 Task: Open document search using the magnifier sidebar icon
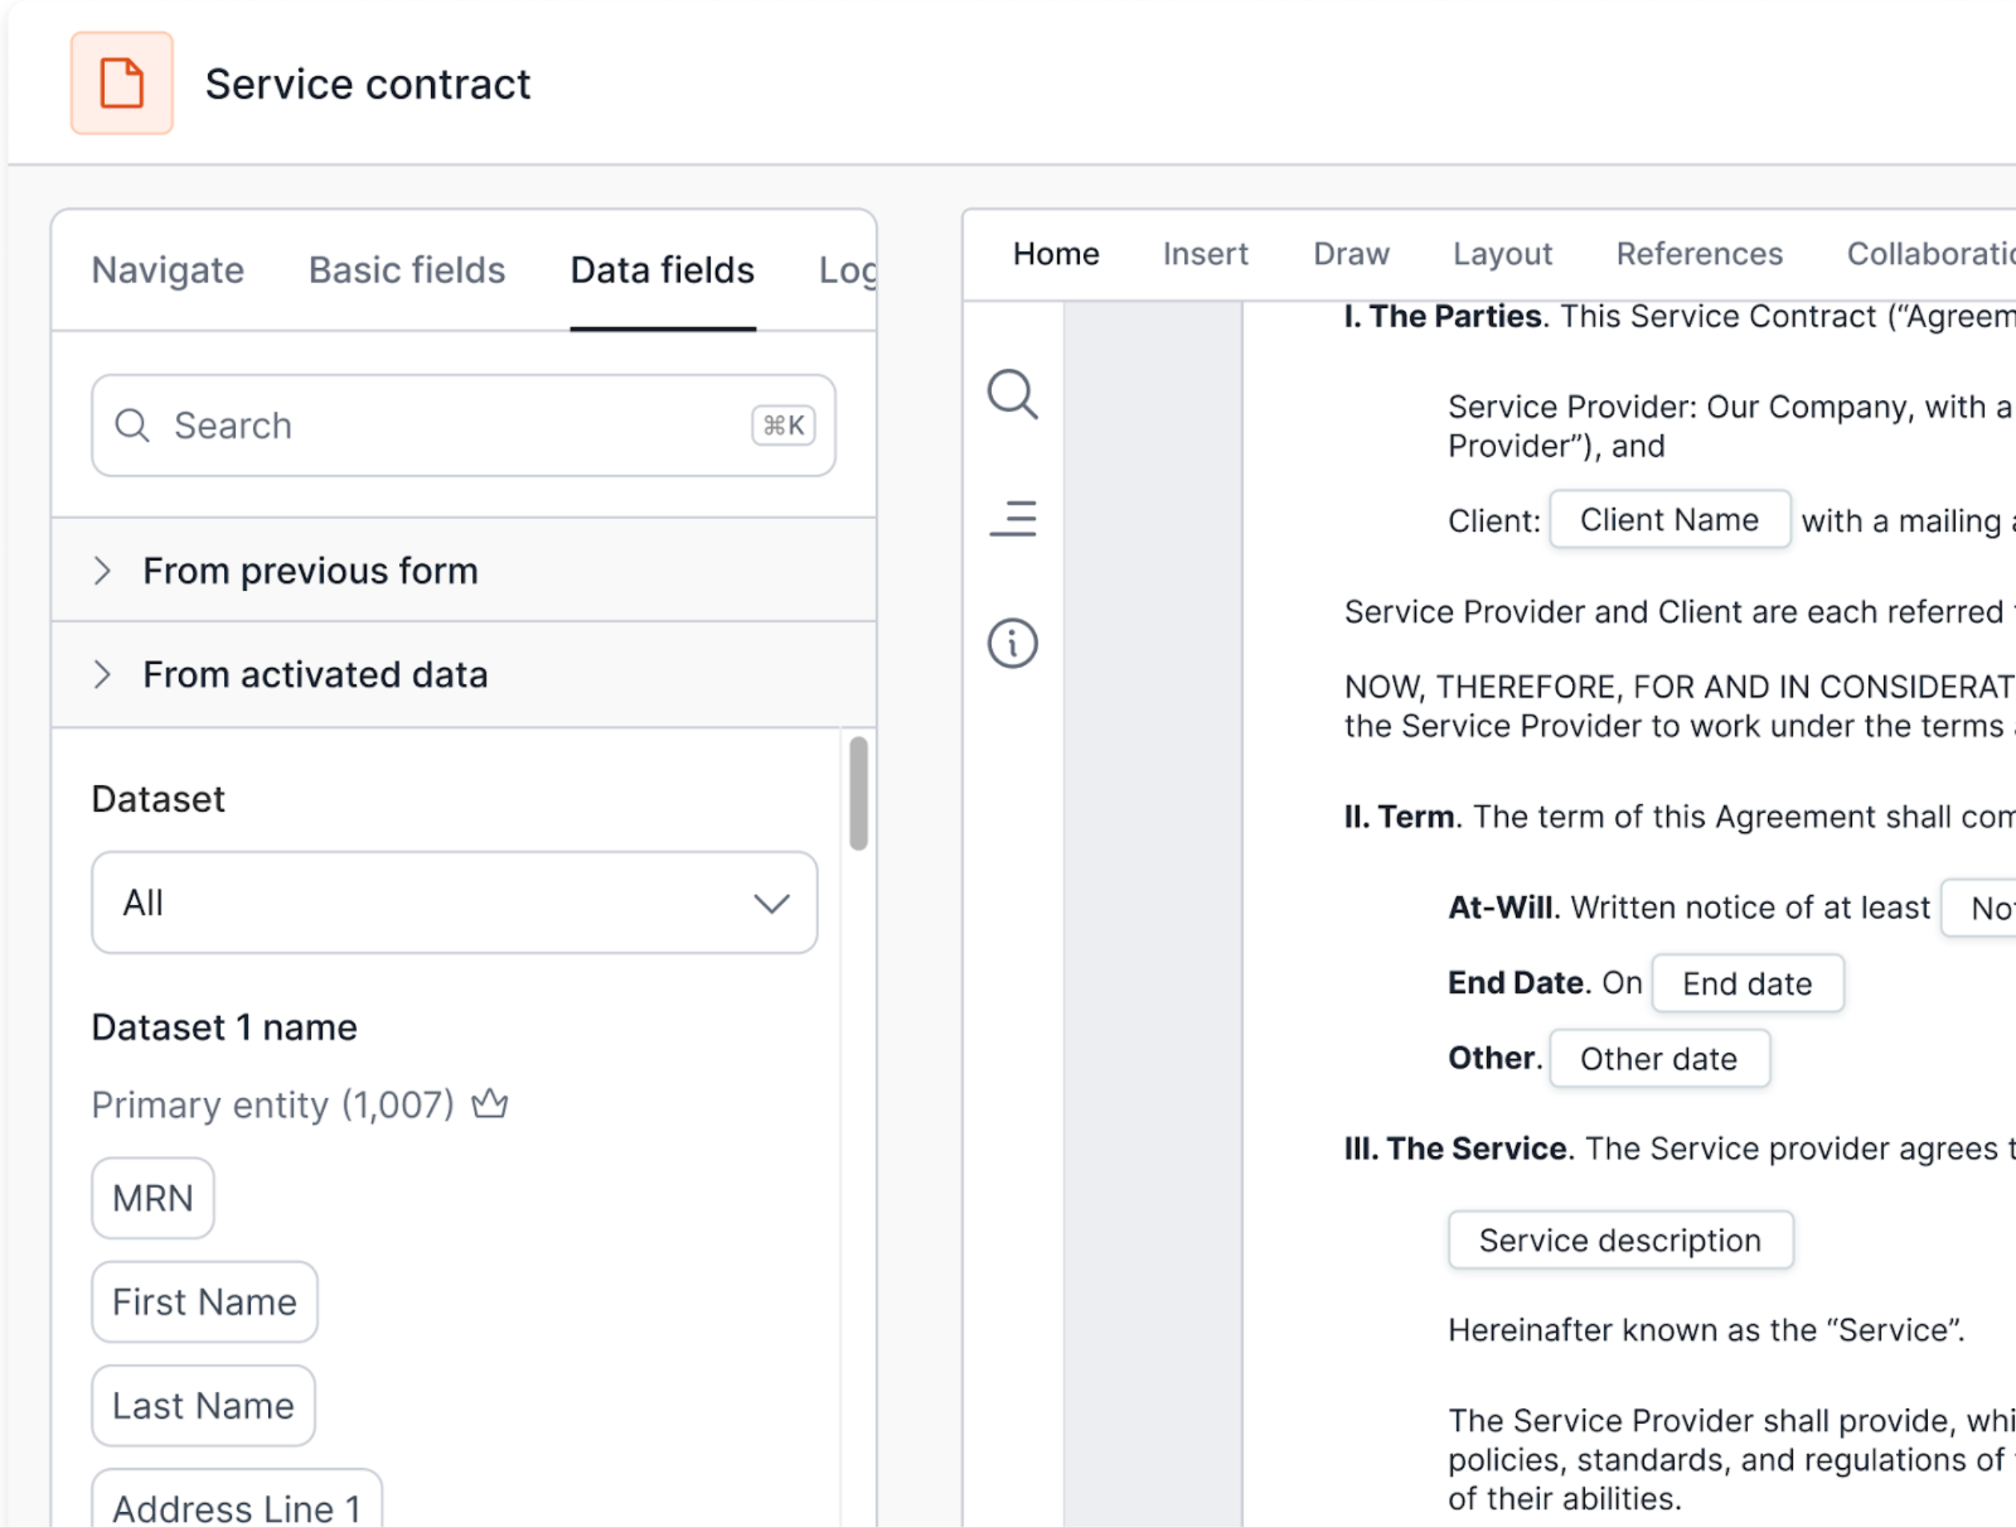[1013, 395]
